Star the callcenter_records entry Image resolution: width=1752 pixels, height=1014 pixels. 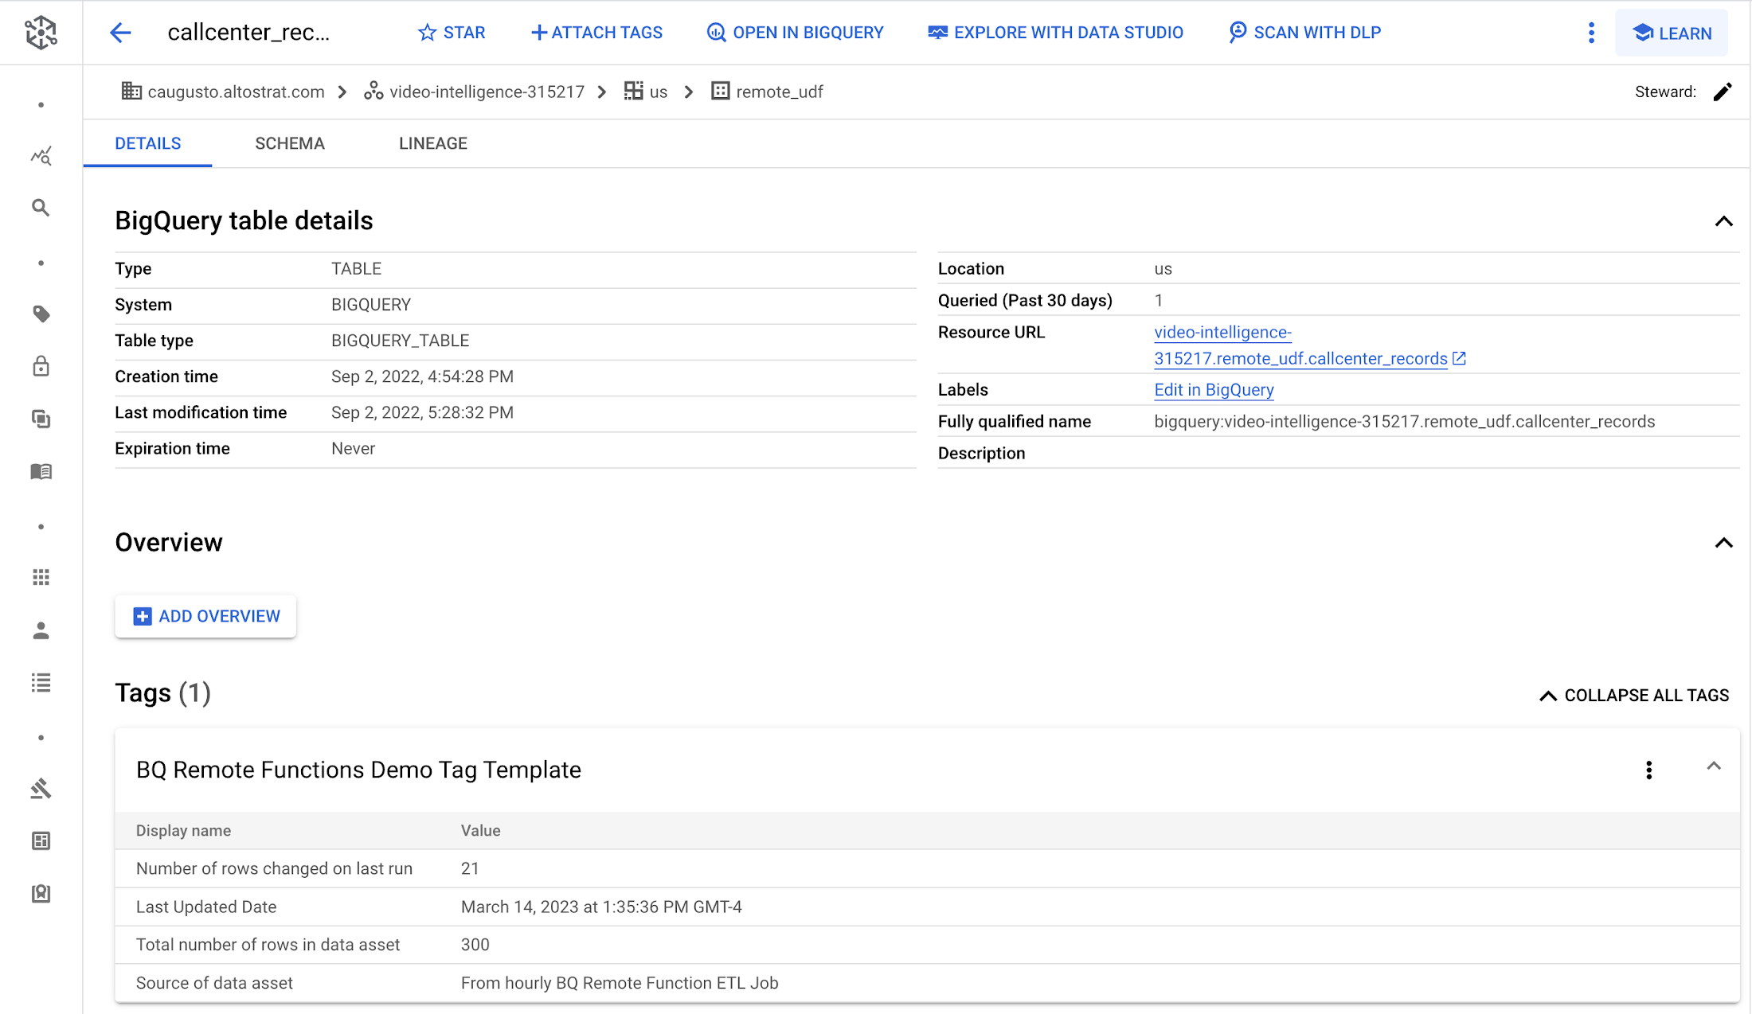coord(452,33)
